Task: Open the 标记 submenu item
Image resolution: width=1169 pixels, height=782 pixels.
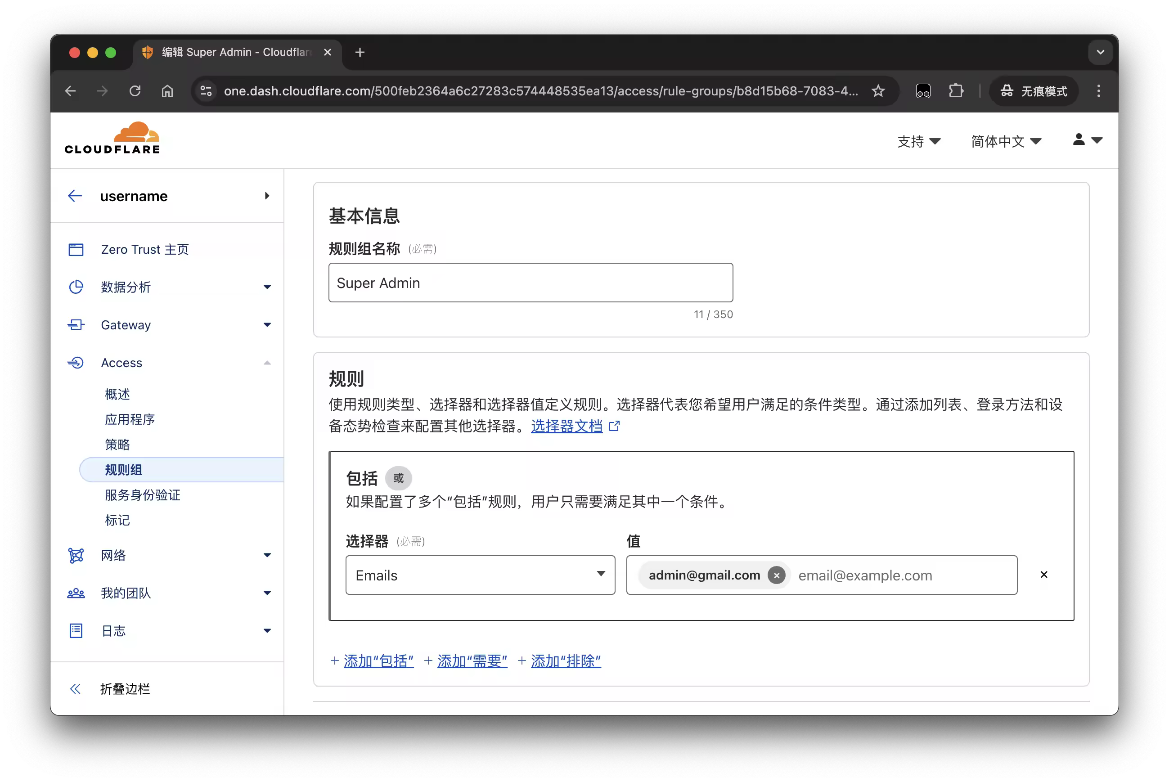Action: 117,520
